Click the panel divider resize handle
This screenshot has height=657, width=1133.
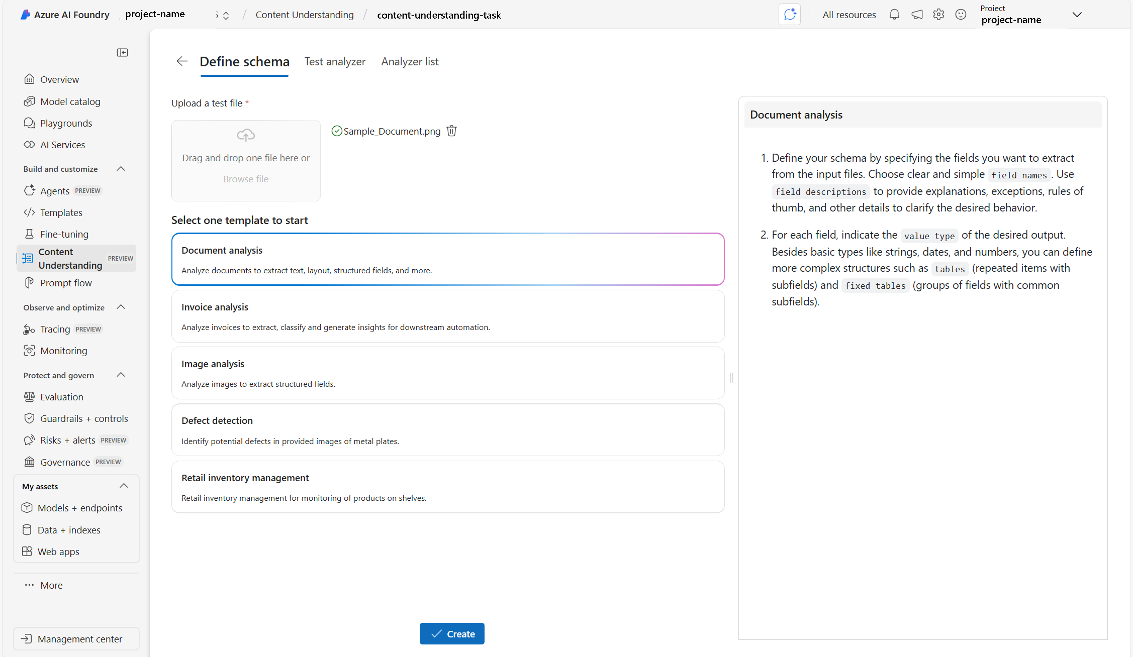tap(731, 378)
